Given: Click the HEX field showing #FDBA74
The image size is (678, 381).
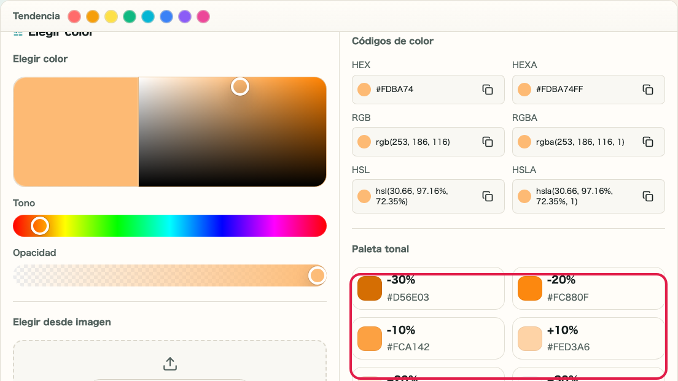Looking at the screenshot, I should tap(428, 90).
